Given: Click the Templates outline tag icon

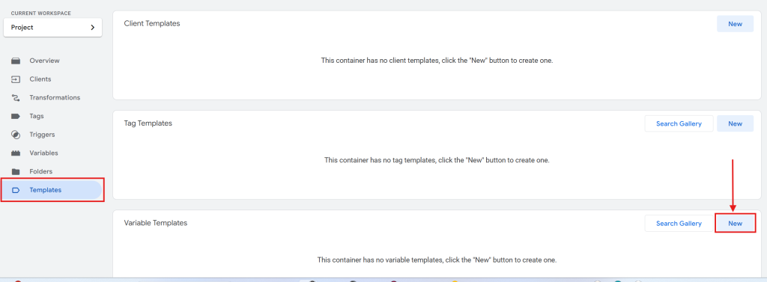Looking at the screenshot, I should click(16, 190).
